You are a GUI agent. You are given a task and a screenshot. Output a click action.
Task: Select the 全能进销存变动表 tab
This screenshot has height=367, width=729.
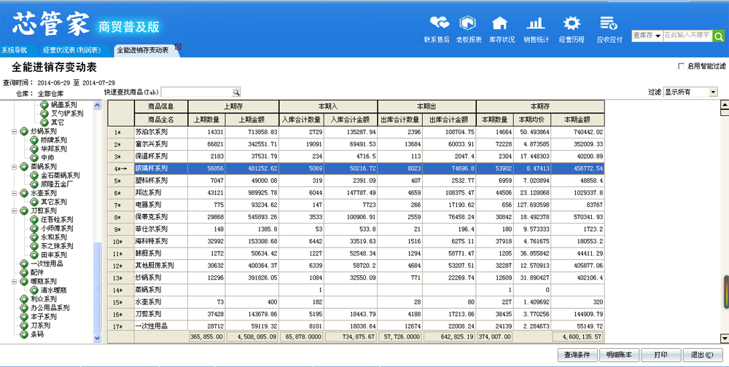(143, 50)
